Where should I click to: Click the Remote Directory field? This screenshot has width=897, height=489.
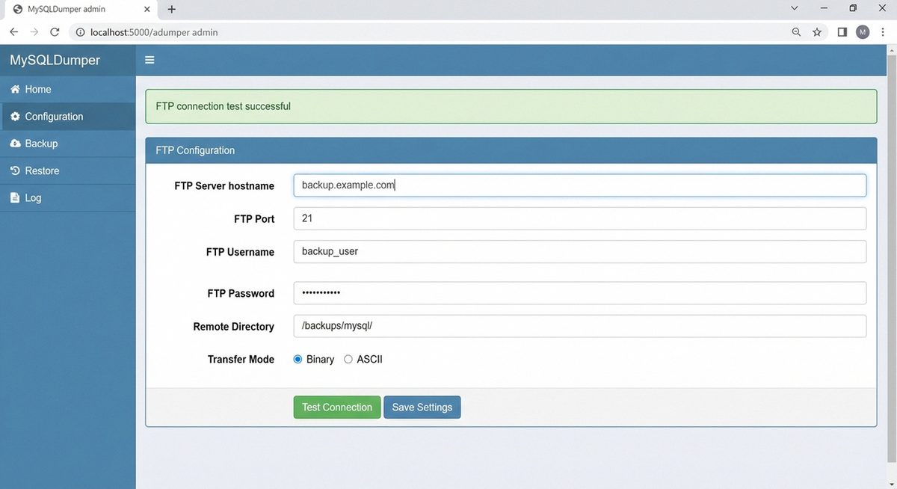coord(580,326)
